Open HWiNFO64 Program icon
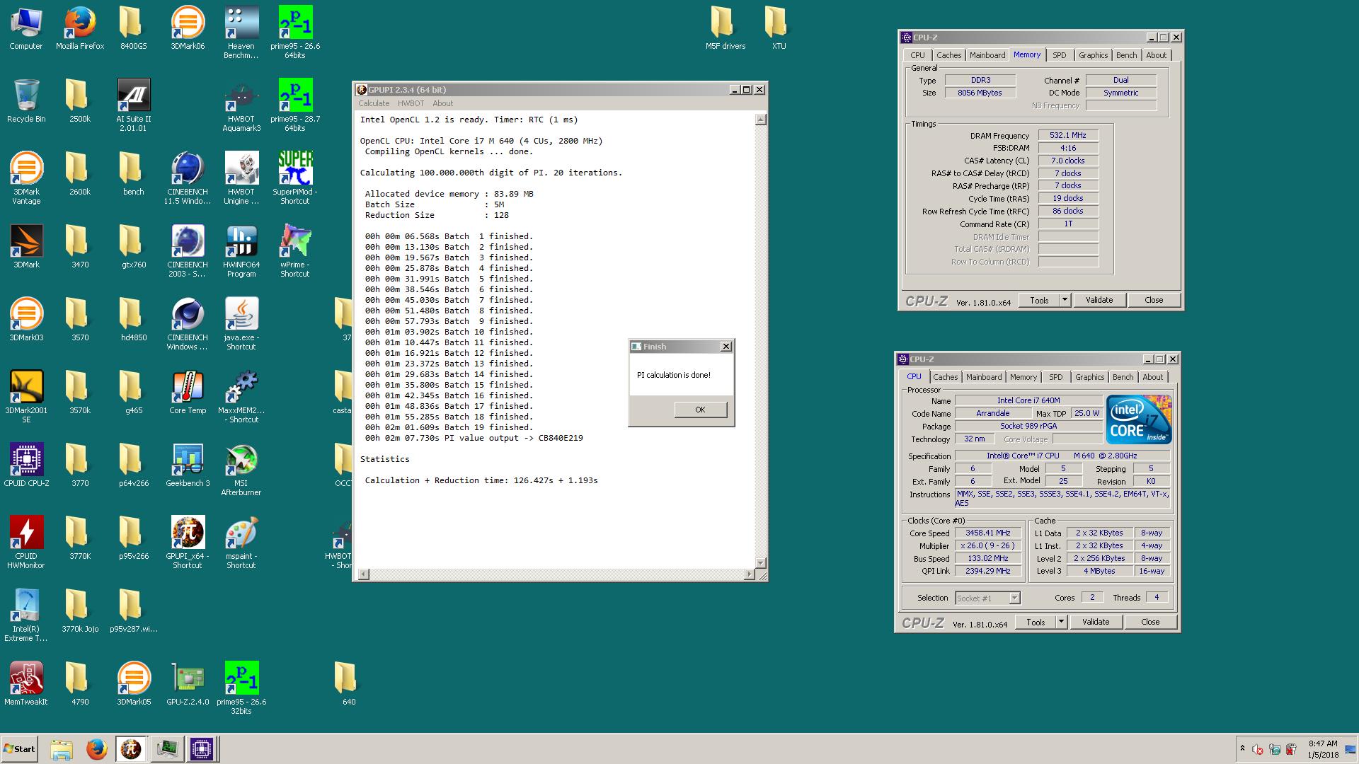The width and height of the screenshot is (1359, 764). (241, 251)
